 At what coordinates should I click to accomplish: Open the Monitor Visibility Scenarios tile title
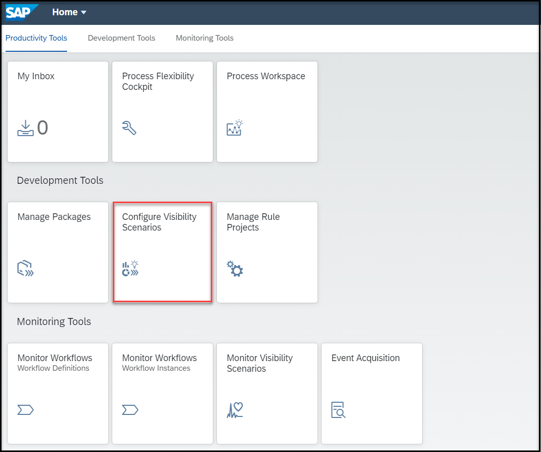click(260, 363)
